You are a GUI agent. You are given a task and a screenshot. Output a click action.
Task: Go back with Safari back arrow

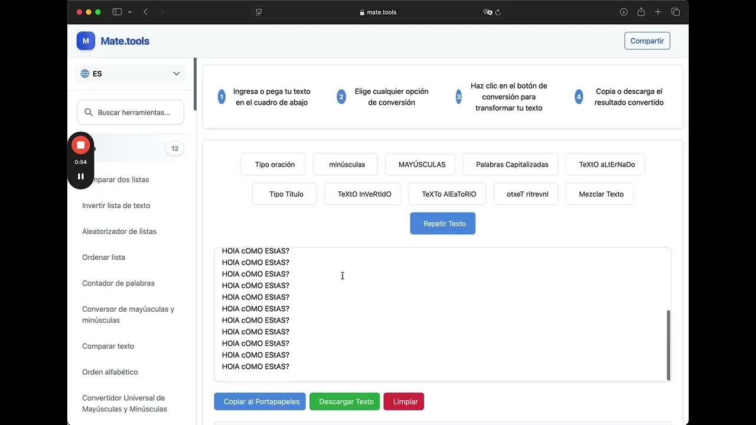click(x=145, y=12)
